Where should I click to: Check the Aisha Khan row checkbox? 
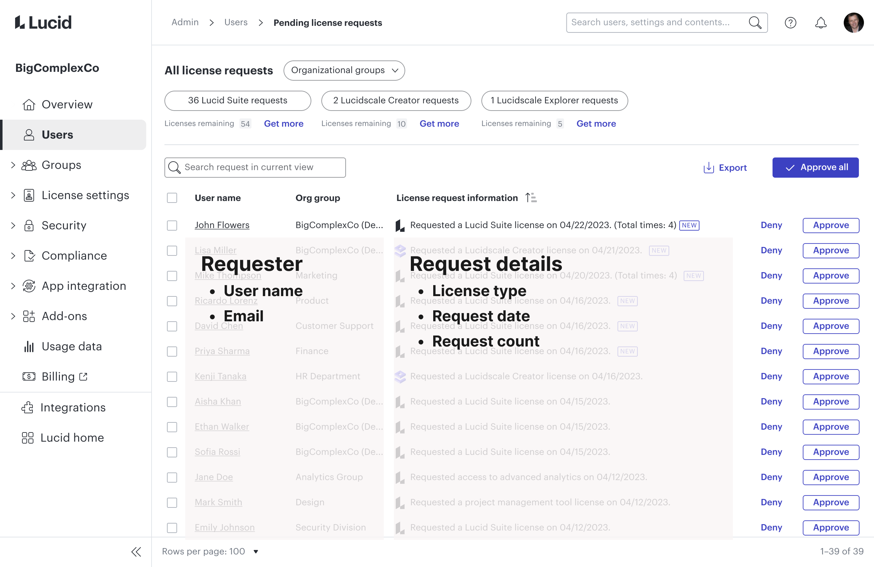tap(172, 402)
